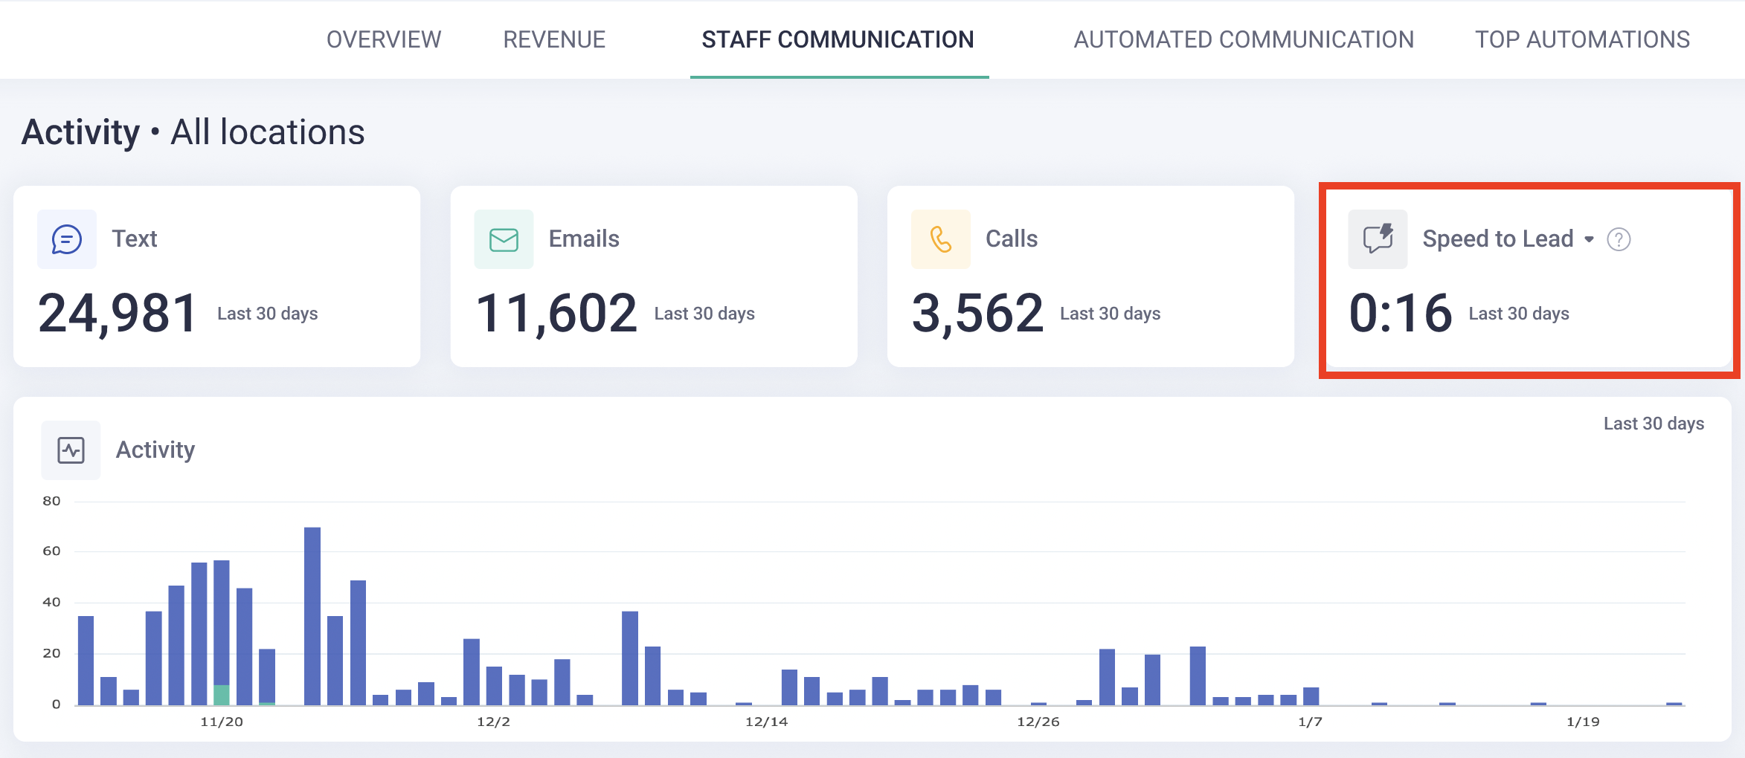Click the Speed to Lead label
The image size is (1745, 758).
[x=1497, y=239]
